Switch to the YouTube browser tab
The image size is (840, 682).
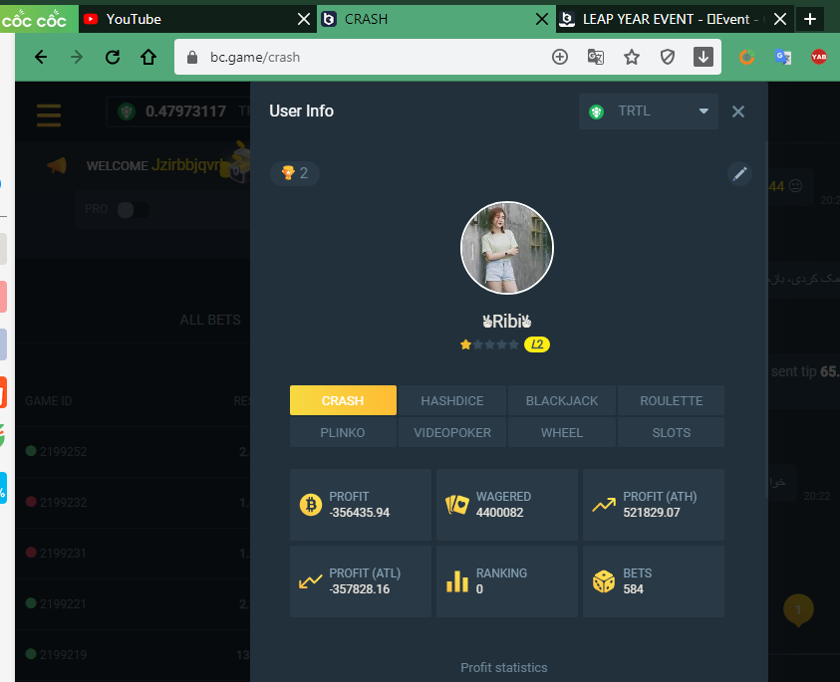[x=189, y=19]
